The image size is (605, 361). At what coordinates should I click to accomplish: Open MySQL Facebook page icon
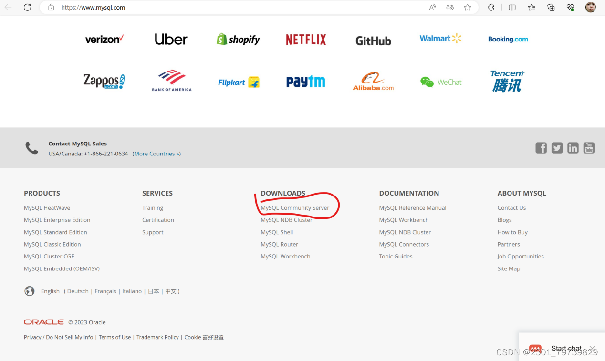pyautogui.click(x=541, y=148)
